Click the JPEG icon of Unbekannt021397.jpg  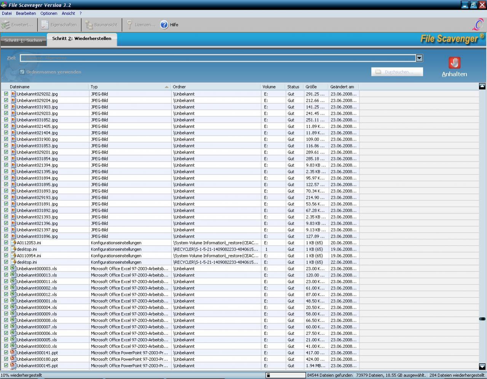tap(13, 230)
